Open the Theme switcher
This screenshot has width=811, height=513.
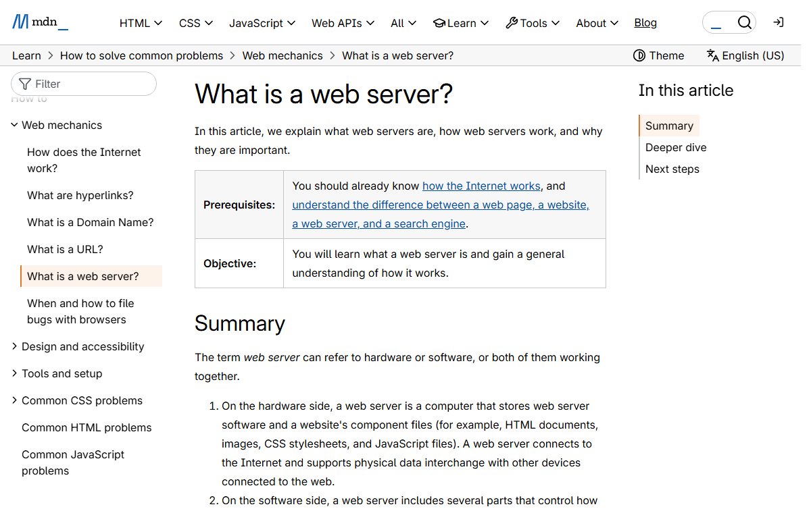coord(659,55)
